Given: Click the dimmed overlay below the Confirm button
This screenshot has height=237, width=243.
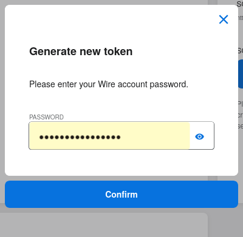Looking at the screenshot, I should point(122,210).
